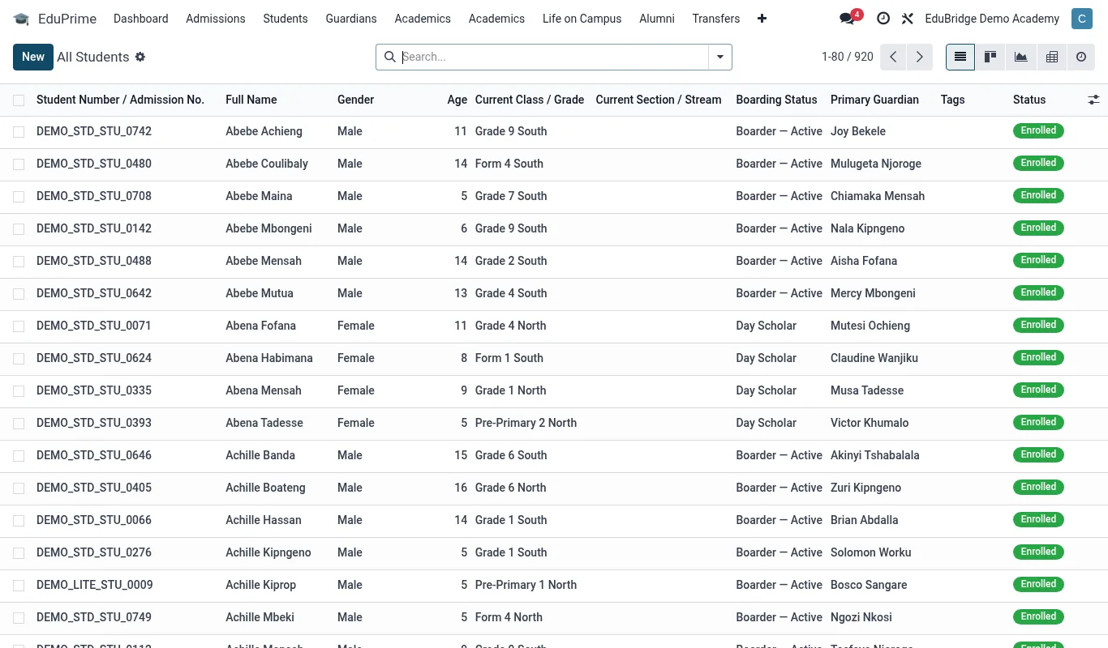Viewport: 1108px width, 648px height.
Task: Switch to graph view
Action: tap(1021, 57)
